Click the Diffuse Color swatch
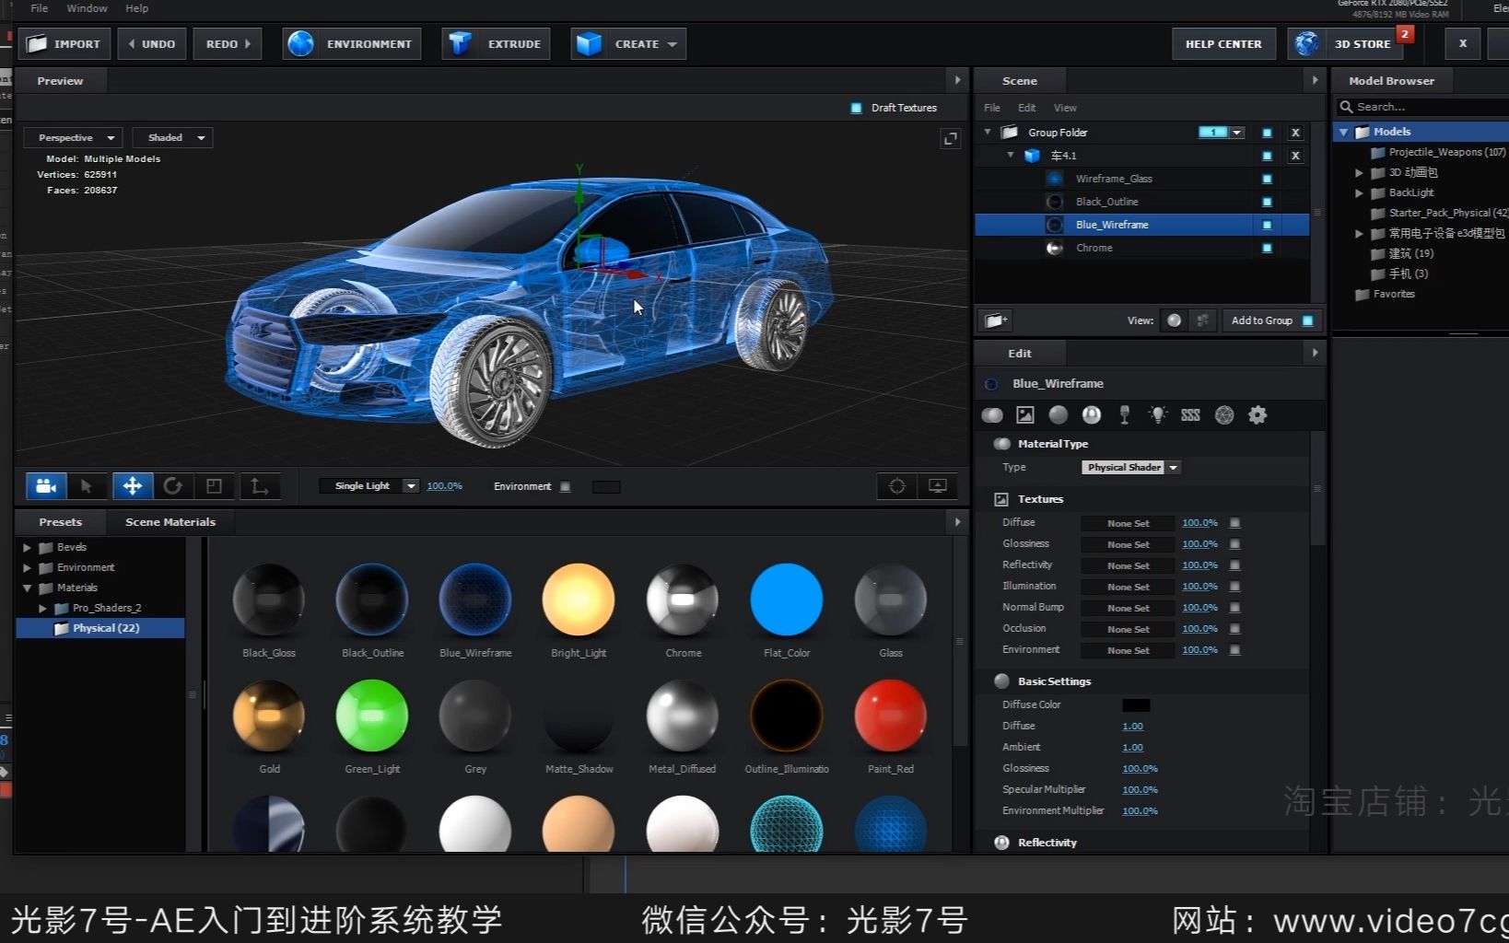 (1136, 704)
